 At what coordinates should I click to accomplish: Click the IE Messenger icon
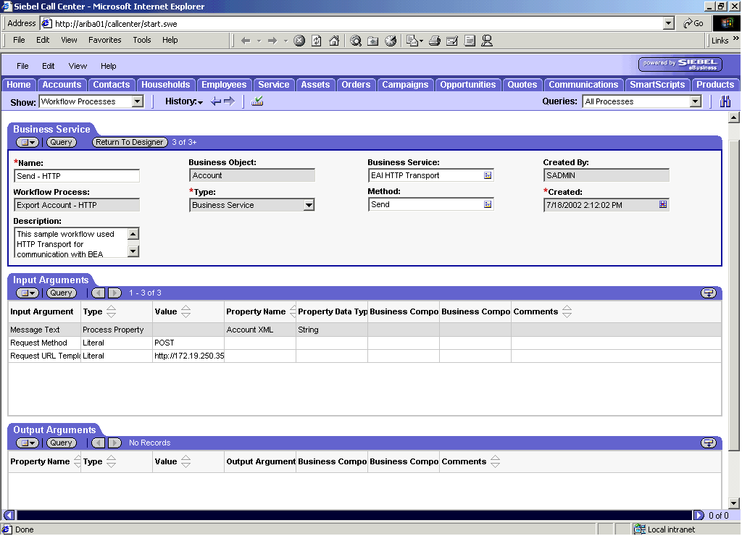click(487, 41)
